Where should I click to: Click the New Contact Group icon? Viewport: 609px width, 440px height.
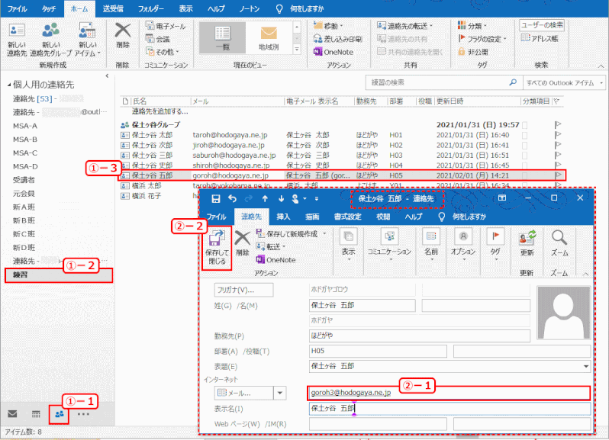[51, 31]
